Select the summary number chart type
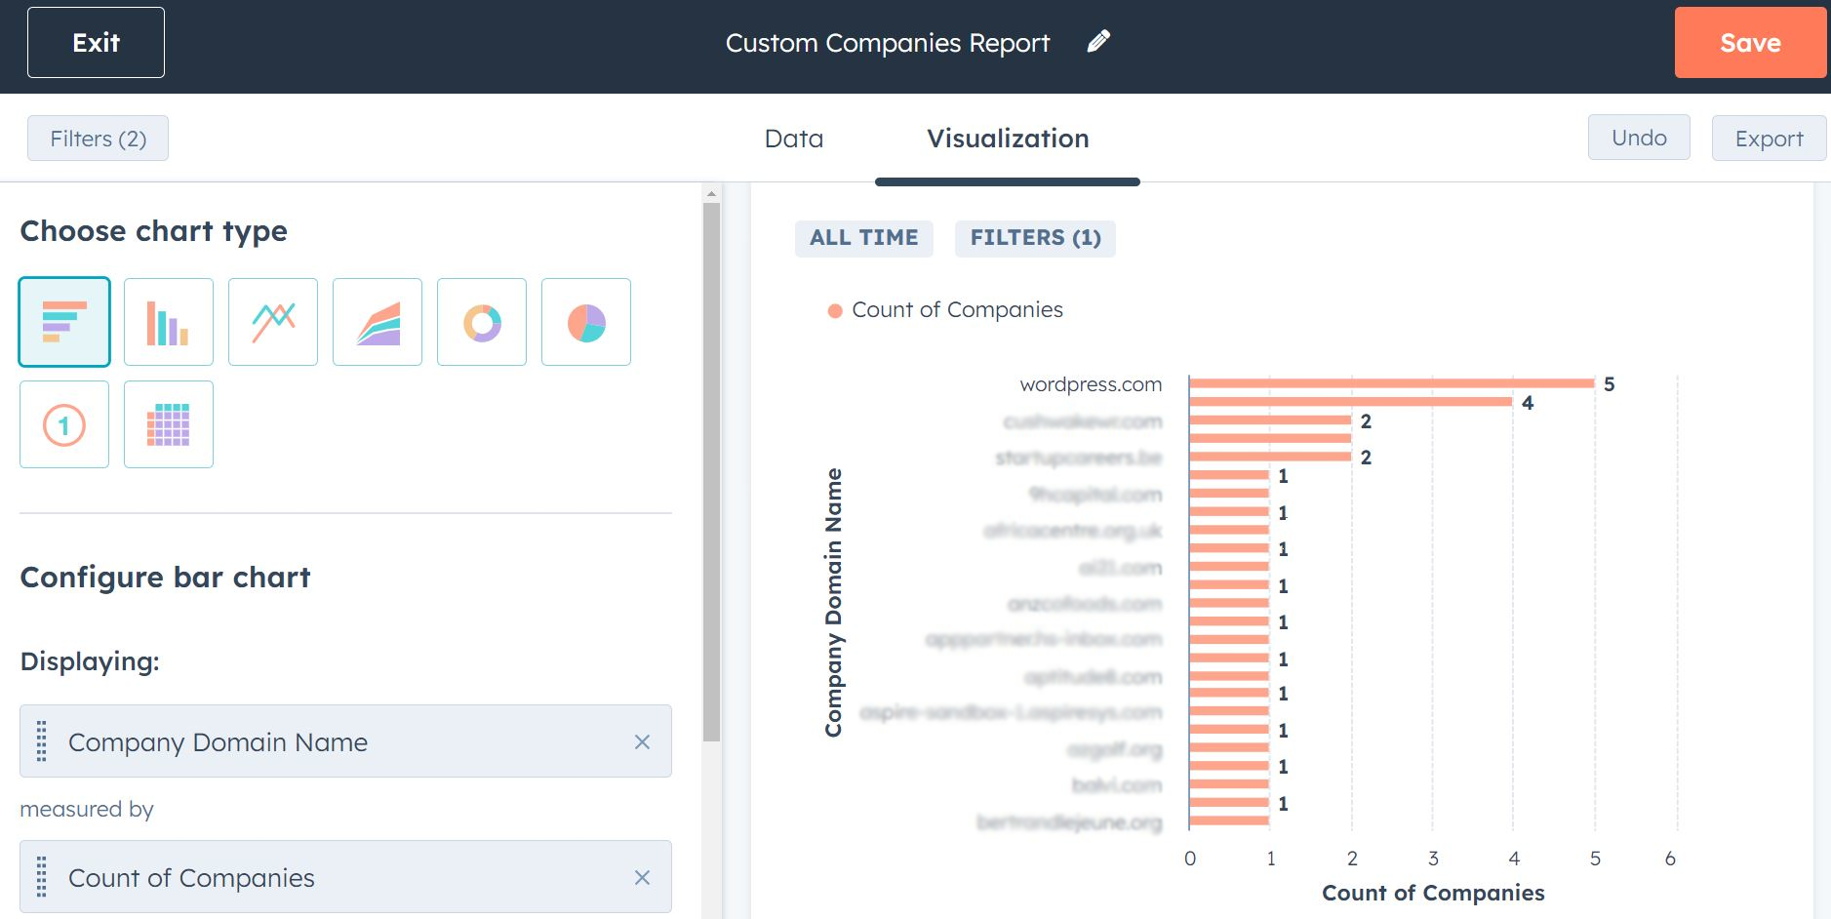Screen dimensions: 1831x919 tap(64, 424)
